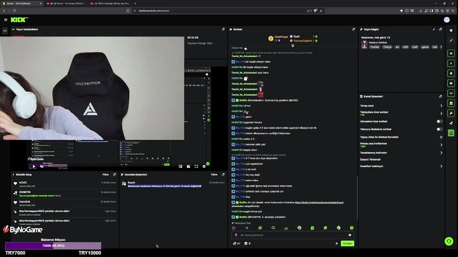The height and width of the screenshot is (257, 458).
Task: Filter the Etkinlik Akışı feed
Action: (x=106, y=175)
